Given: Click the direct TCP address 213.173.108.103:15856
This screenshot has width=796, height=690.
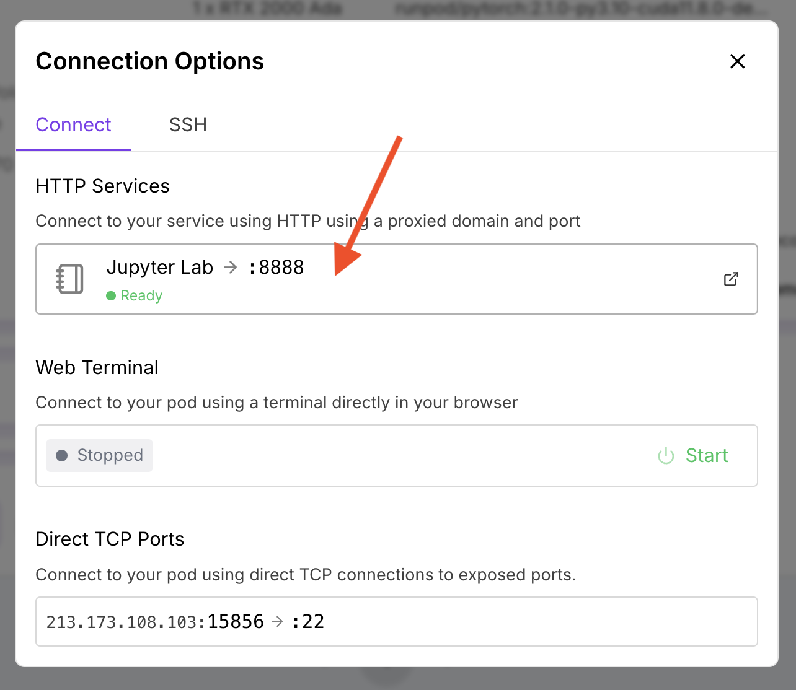Looking at the screenshot, I should [155, 621].
